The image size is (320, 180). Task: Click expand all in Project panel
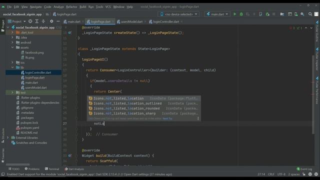[36, 21]
